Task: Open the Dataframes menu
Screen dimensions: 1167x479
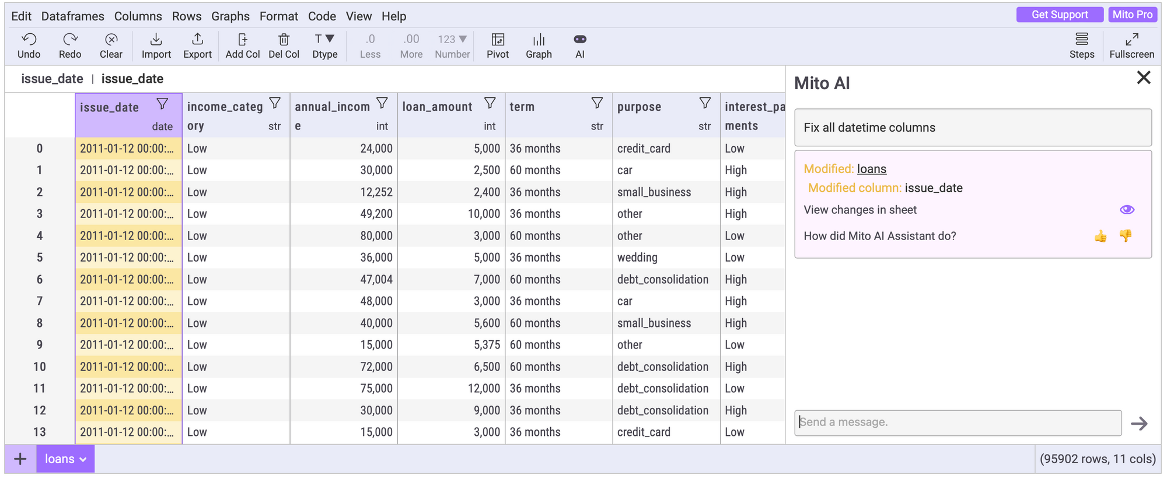Action: tap(73, 16)
